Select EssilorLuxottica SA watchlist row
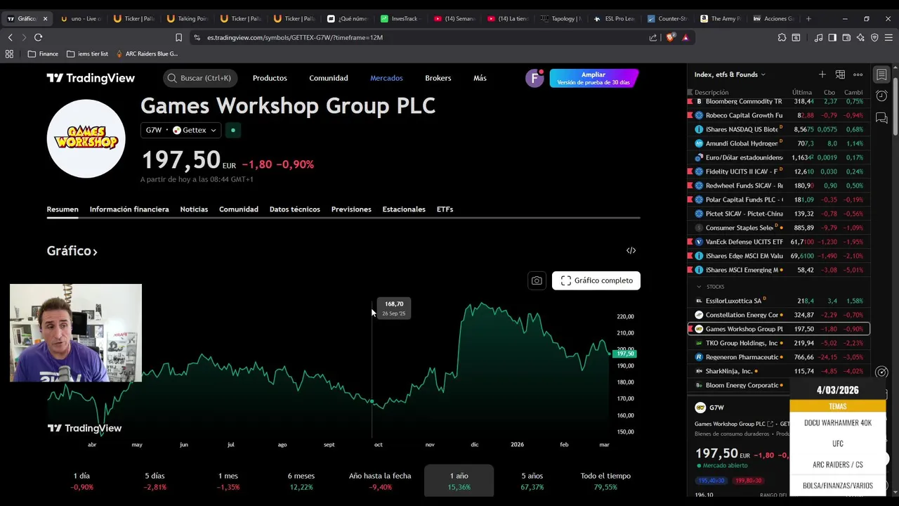899x506 pixels. click(x=778, y=301)
